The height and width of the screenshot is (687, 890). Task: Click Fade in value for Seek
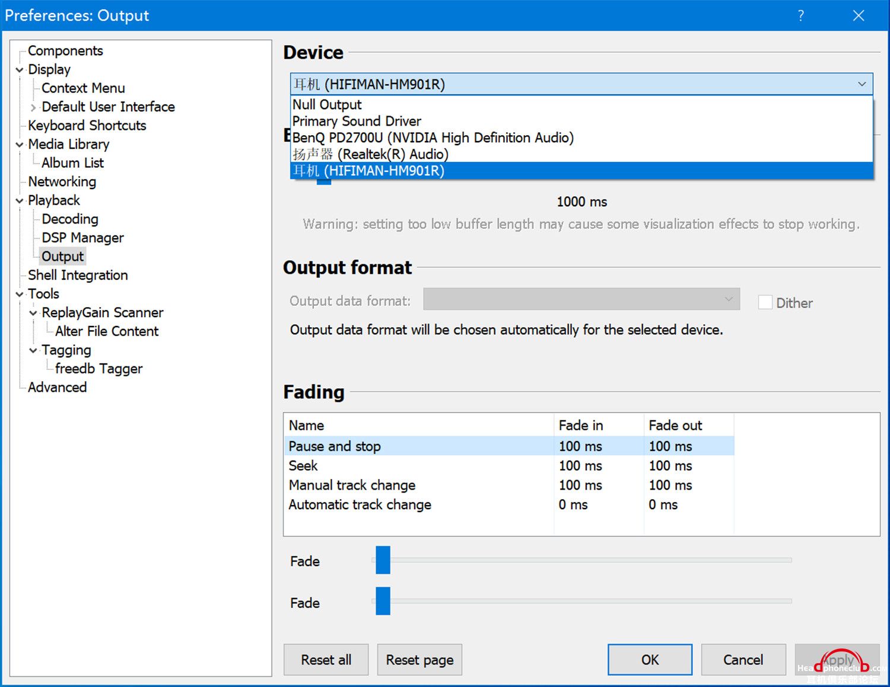tap(580, 465)
